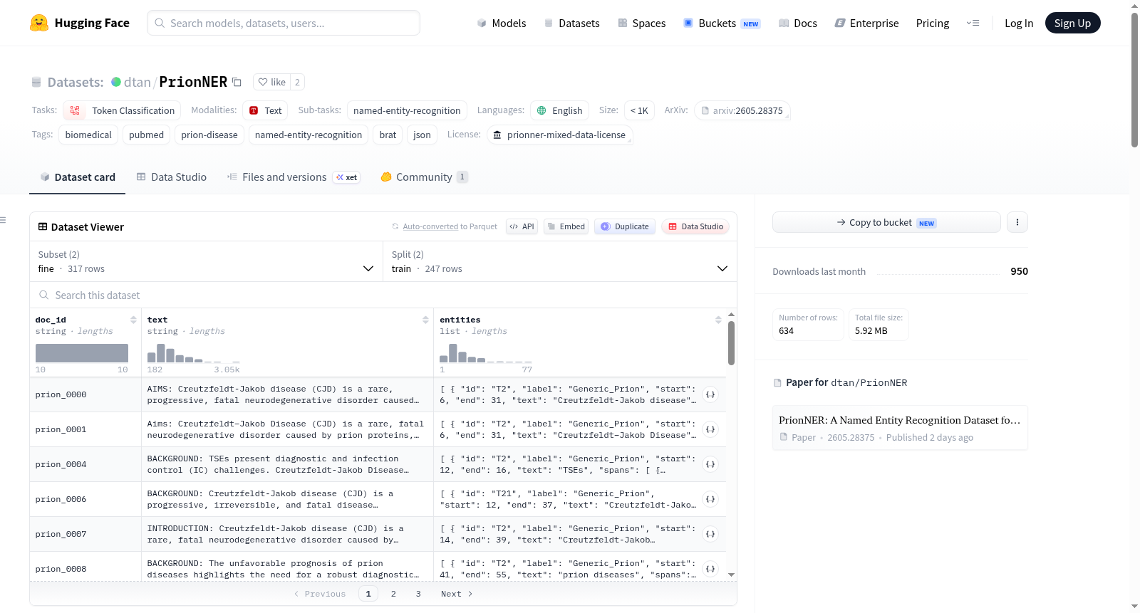Click the biomedical tag
The width and height of the screenshot is (1140, 613).
click(x=88, y=135)
